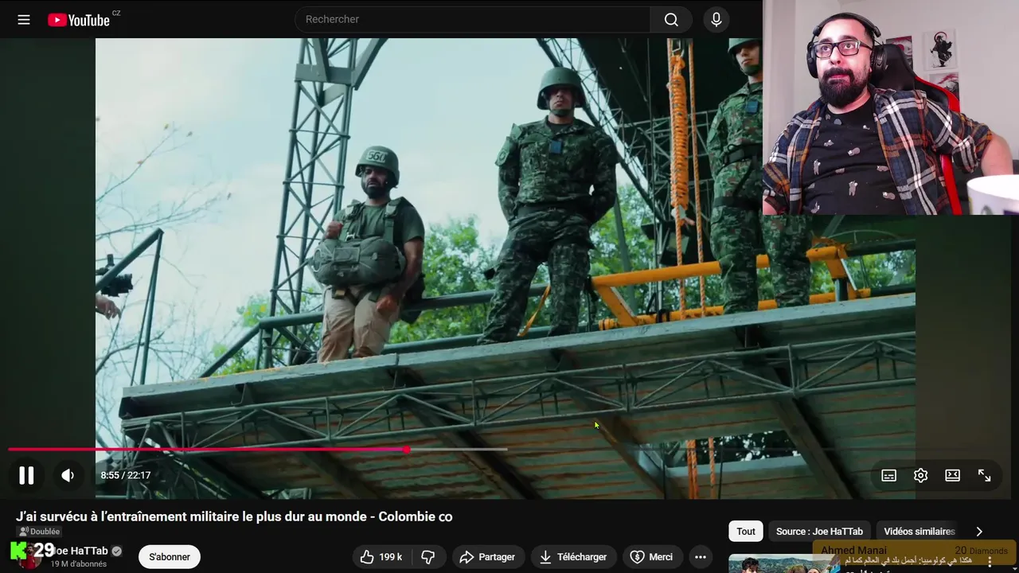This screenshot has width=1019, height=573.
Task: Select the Source : Joe HaTTab chip
Action: coord(819,532)
